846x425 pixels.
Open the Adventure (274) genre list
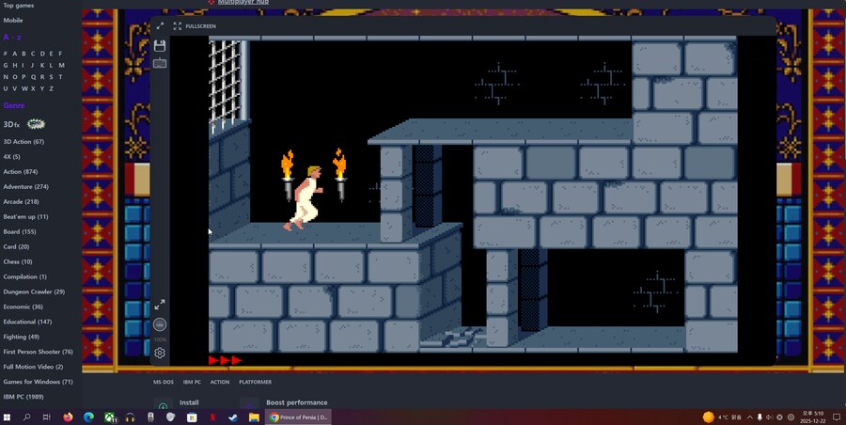coord(27,187)
